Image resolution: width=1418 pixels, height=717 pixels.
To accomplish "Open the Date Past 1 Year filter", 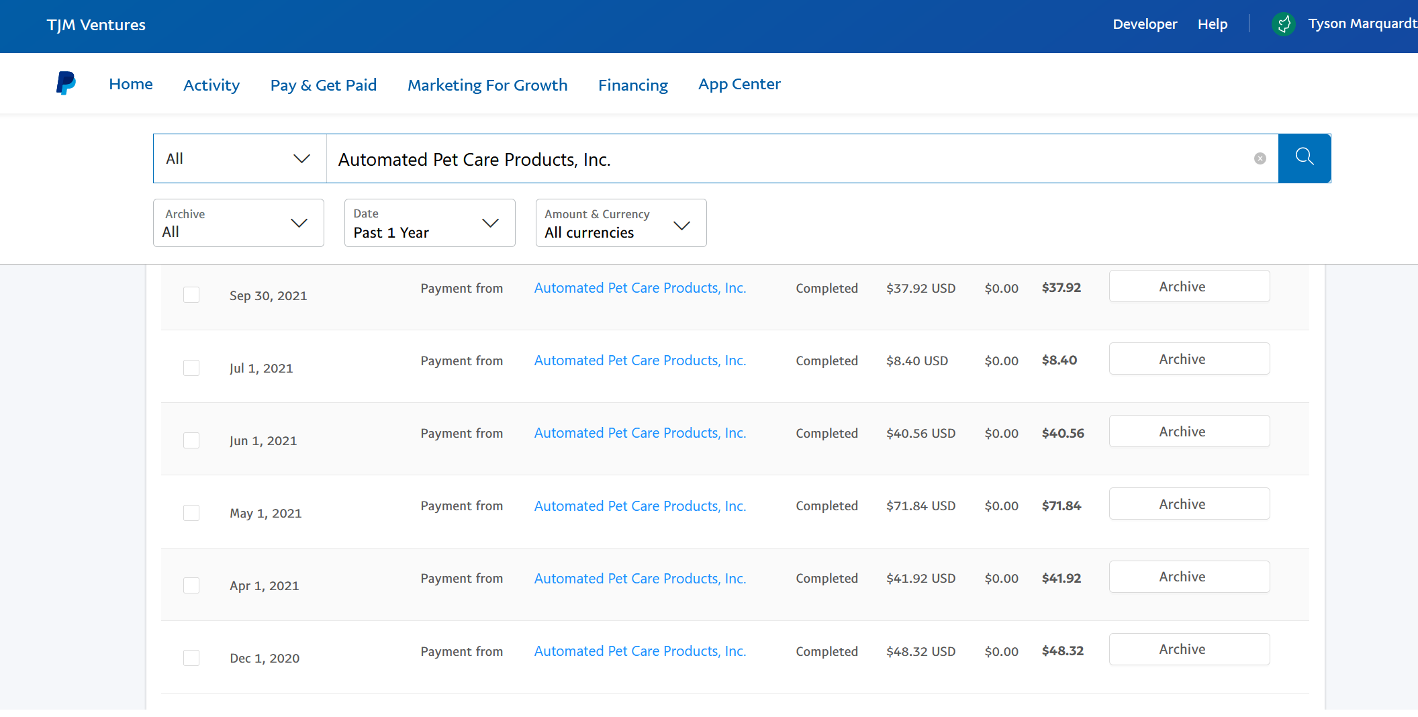I will (430, 223).
